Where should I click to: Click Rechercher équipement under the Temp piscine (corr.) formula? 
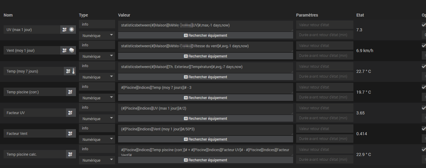205,98
